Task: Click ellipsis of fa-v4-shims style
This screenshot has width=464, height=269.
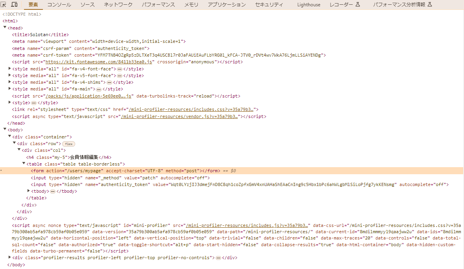Action: pyautogui.click(x=109, y=83)
